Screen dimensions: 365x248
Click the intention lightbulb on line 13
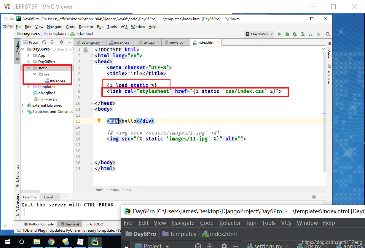(99, 120)
